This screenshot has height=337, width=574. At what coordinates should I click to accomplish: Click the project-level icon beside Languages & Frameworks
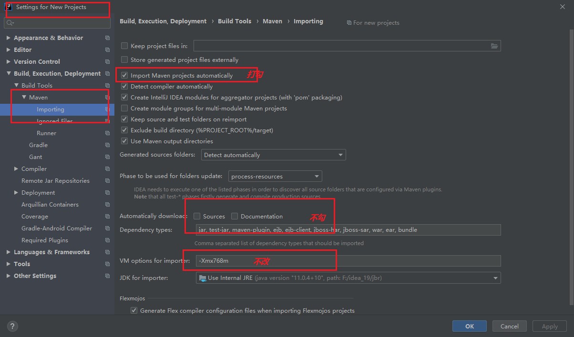pos(107,252)
